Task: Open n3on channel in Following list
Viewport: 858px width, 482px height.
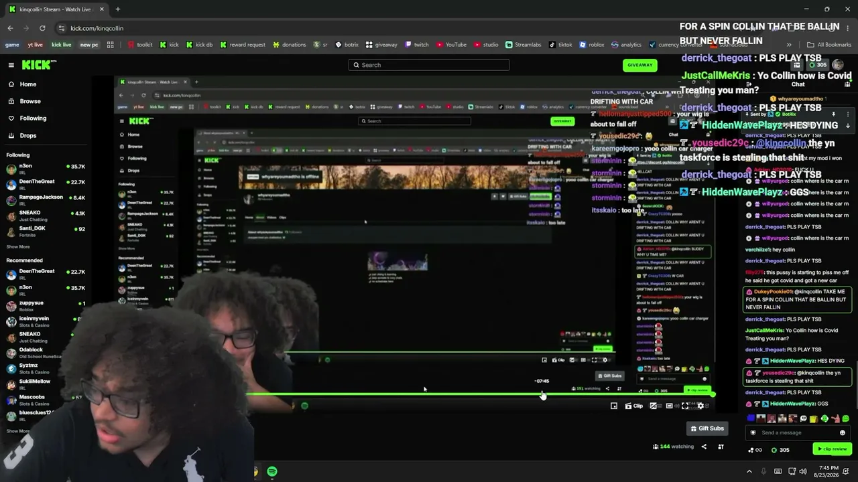Action: (x=46, y=169)
